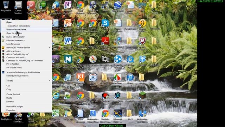
Task: Select Norman Secure Delete menu entry
Action: [26, 30]
